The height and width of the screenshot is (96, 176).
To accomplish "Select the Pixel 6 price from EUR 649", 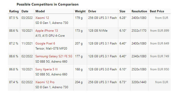I will click(160, 43).
